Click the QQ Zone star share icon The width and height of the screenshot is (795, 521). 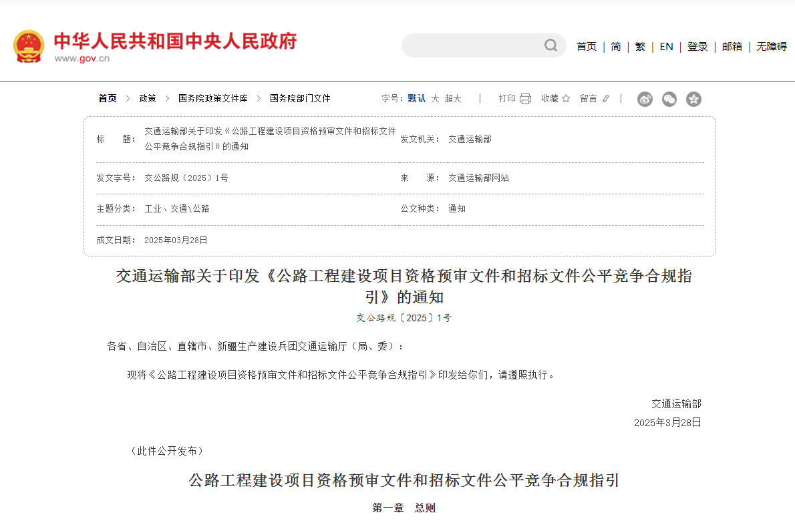coord(693,99)
